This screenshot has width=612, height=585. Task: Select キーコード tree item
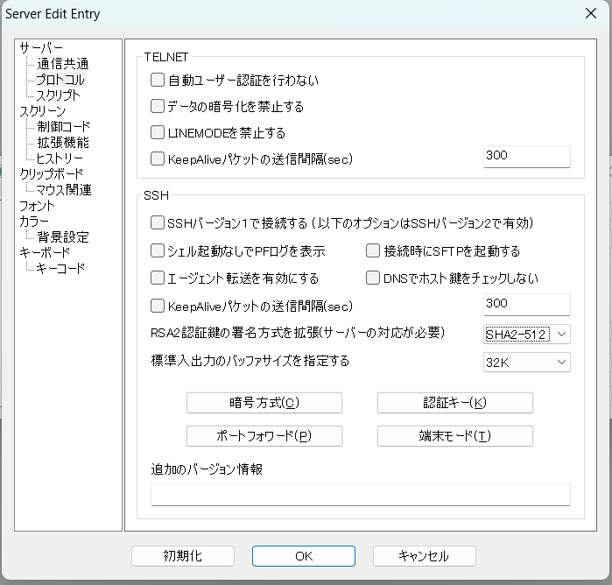point(60,268)
